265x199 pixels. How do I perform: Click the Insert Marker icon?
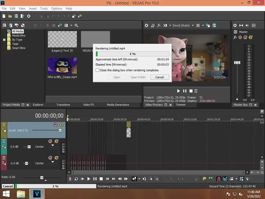pyautogui.click(x=204, y=179)
